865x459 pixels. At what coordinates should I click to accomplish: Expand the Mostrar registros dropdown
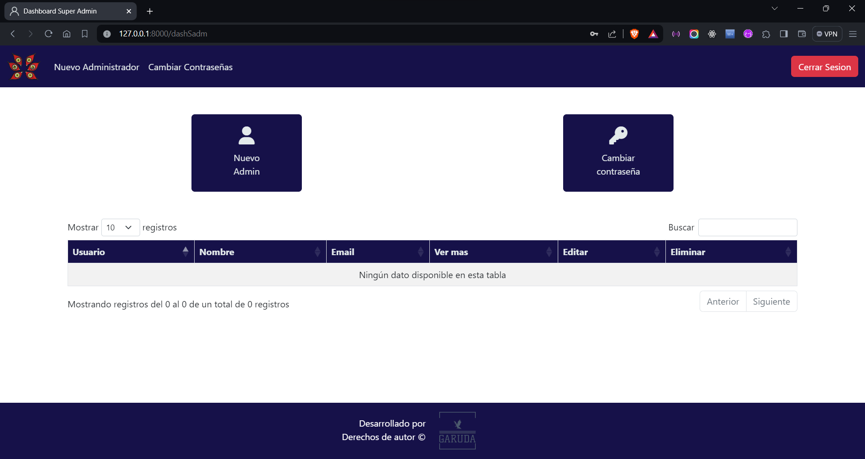[120, 227]
